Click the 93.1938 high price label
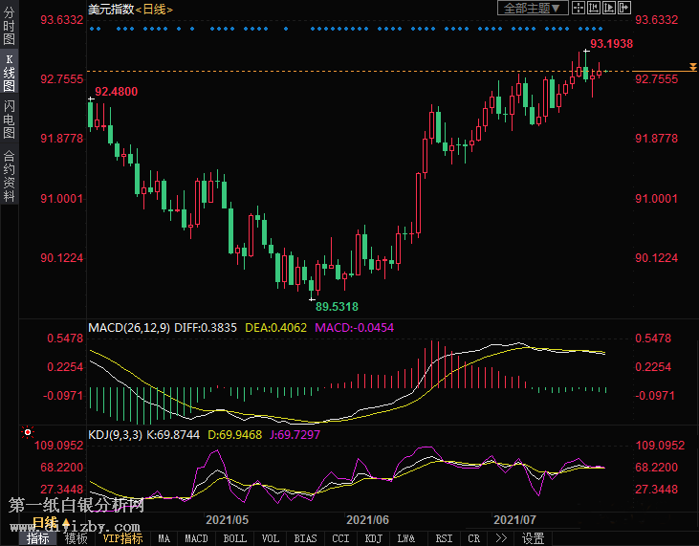This screenshot has width=699, height=546. [x=612, y=44]
